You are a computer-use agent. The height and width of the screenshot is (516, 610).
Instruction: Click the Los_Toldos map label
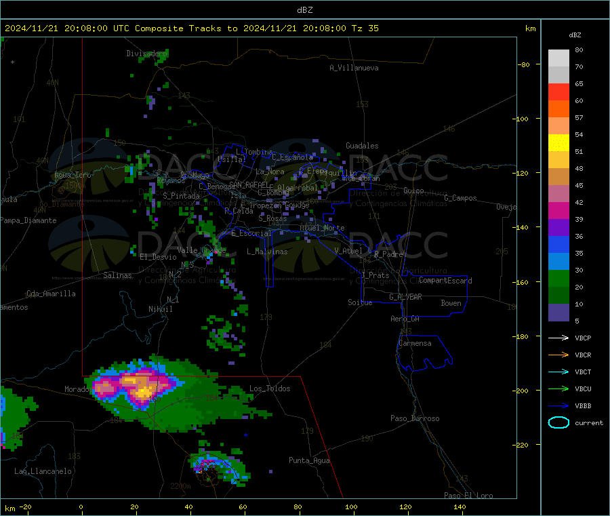pos(270,389)
